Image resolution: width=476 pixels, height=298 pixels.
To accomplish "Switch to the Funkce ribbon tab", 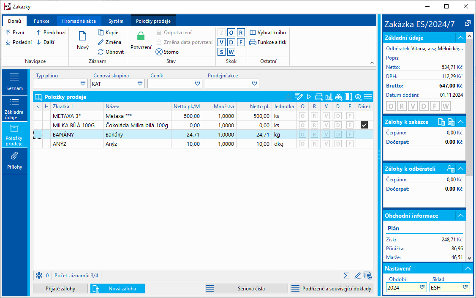I will pos(42,21).
